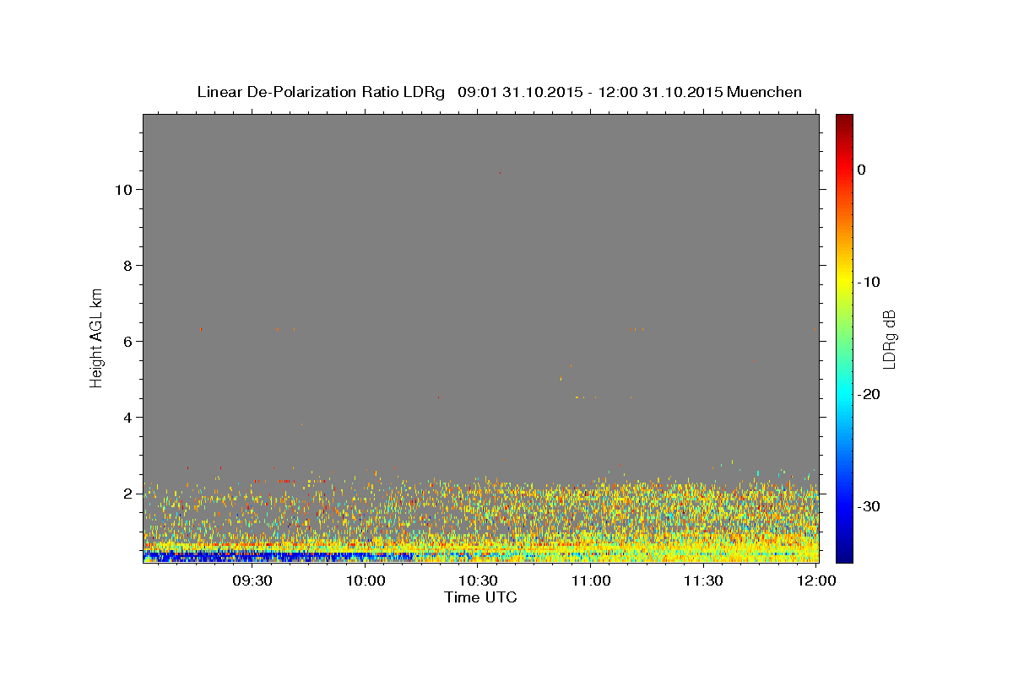
Task: Click the height tick label 6
Action: pyautogui.click(x=127, y=342)
